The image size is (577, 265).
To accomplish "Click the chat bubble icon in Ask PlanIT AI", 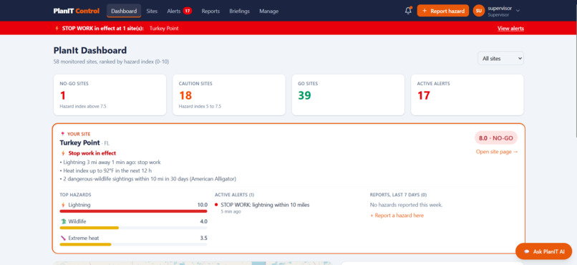I will 527,252.
